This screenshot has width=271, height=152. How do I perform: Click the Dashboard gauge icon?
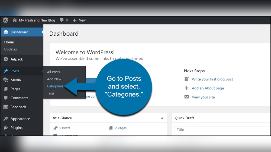6,32
